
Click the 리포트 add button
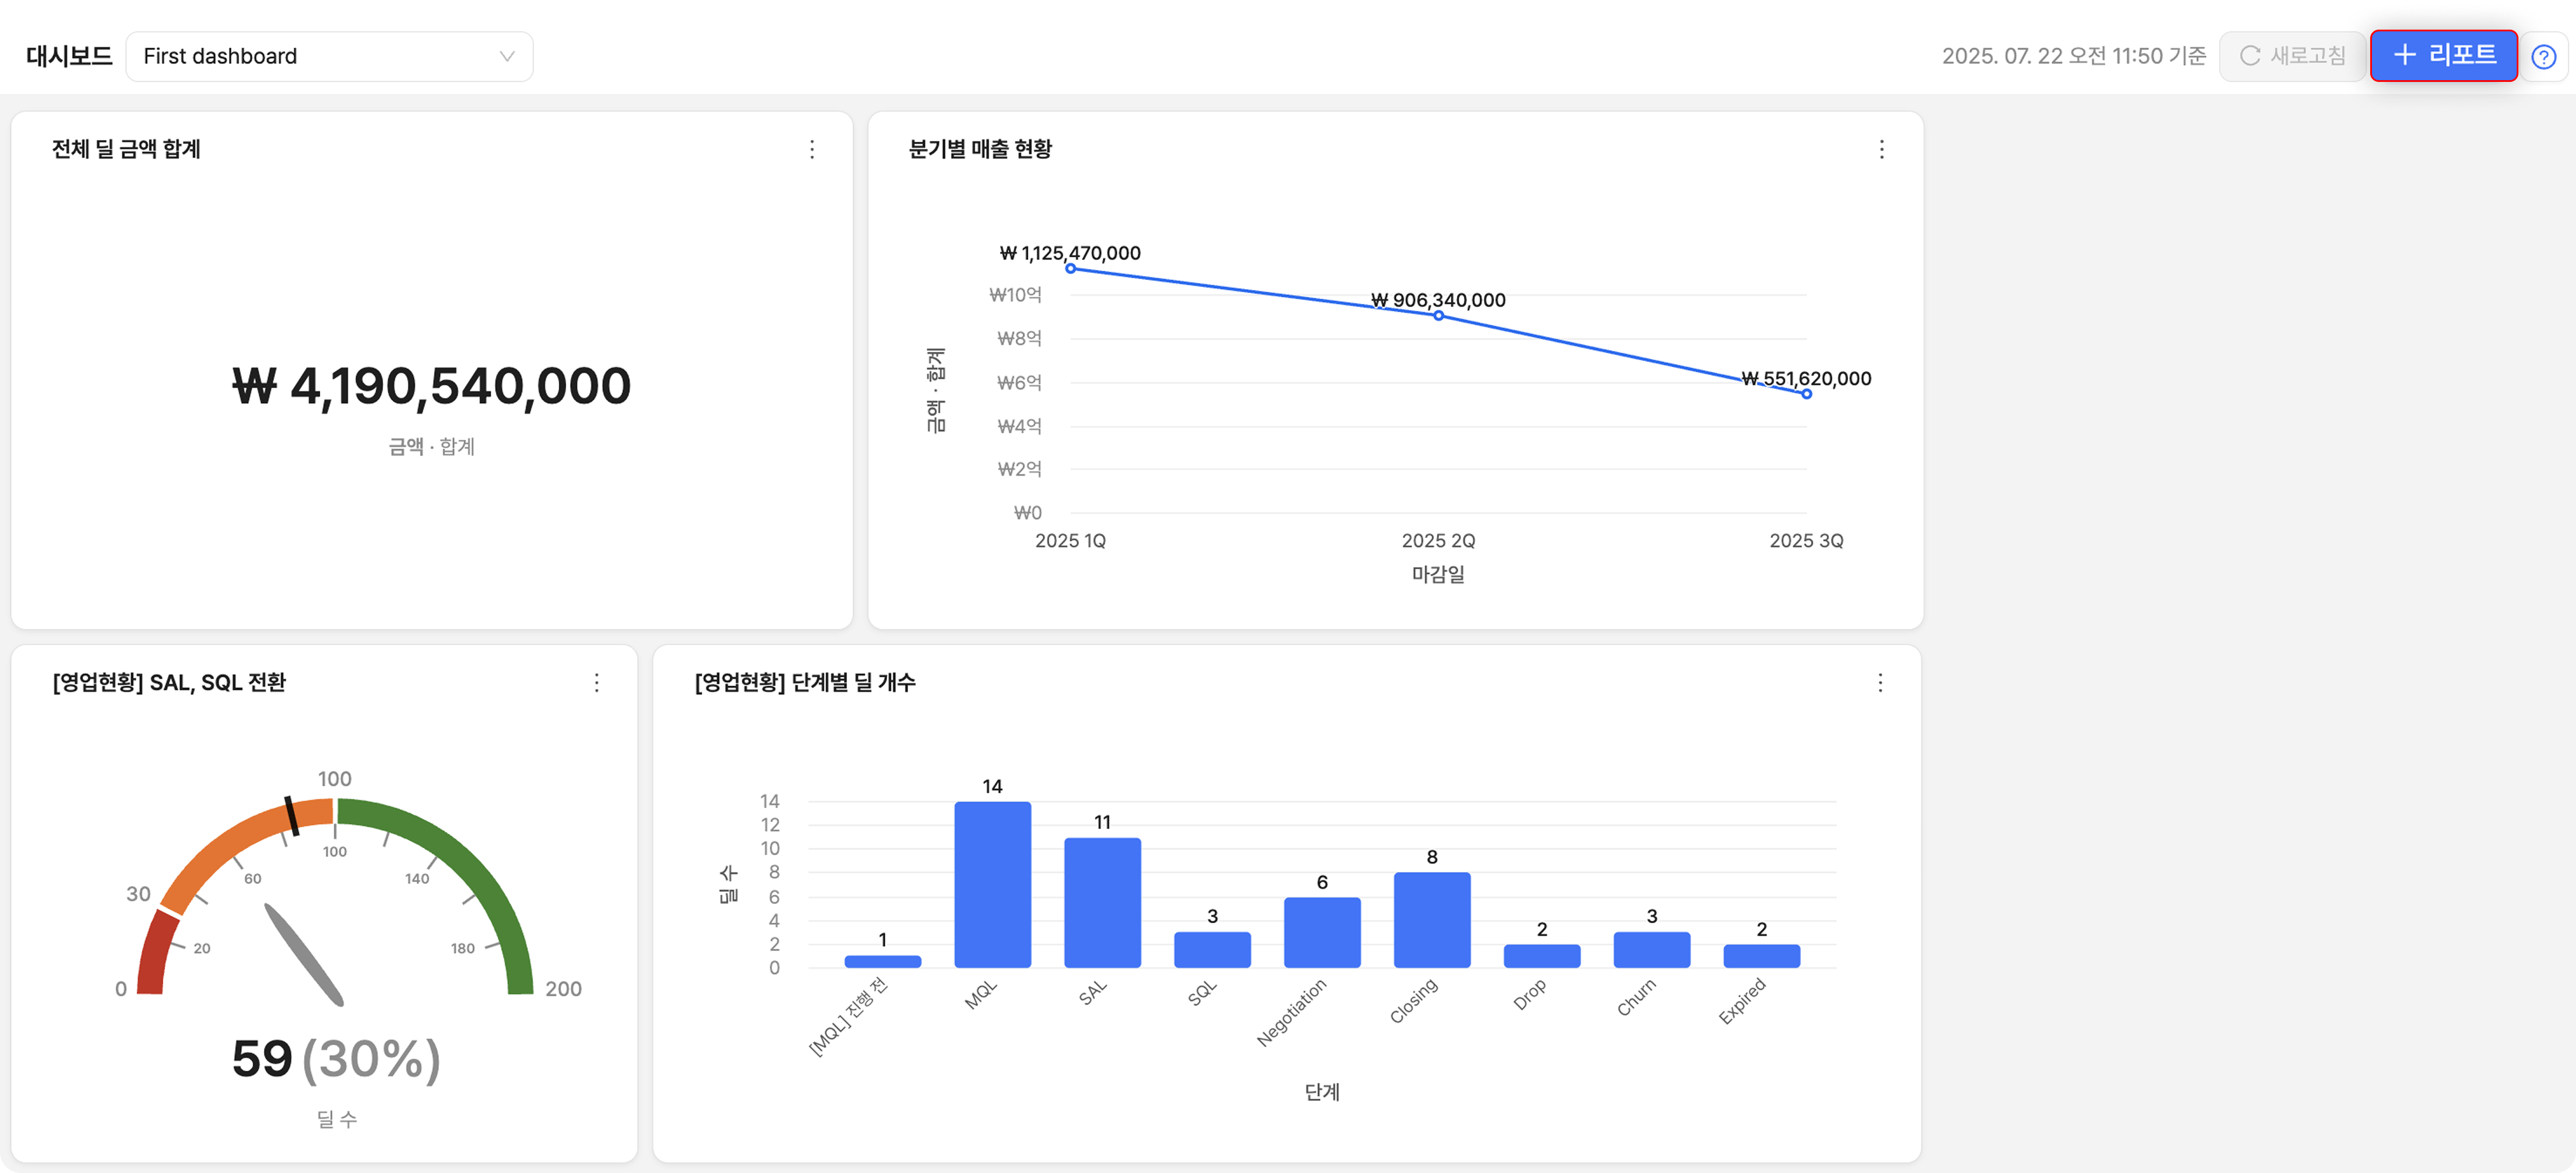point(2443,55)
